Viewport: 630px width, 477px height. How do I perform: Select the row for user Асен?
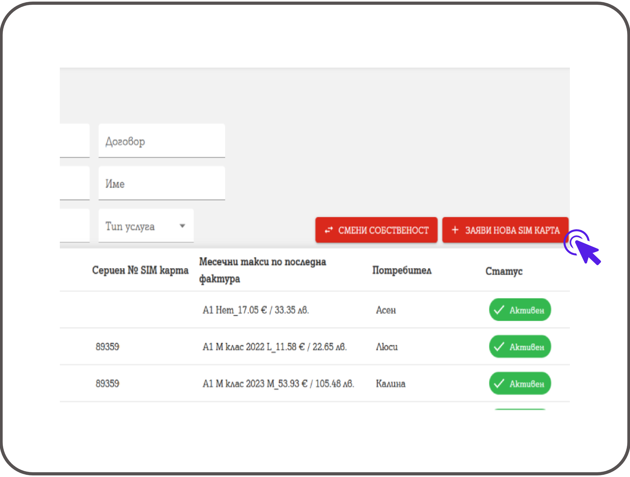pyautogui.click(x=386, y=310)
